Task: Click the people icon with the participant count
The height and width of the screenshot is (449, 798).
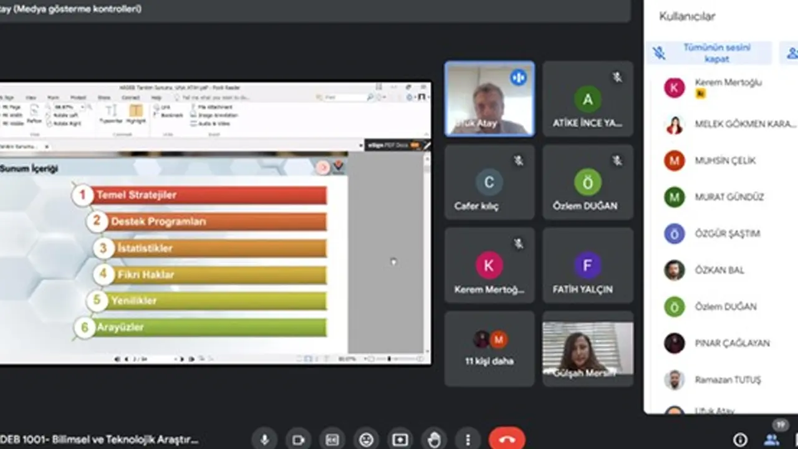Action: click(772, 438)
